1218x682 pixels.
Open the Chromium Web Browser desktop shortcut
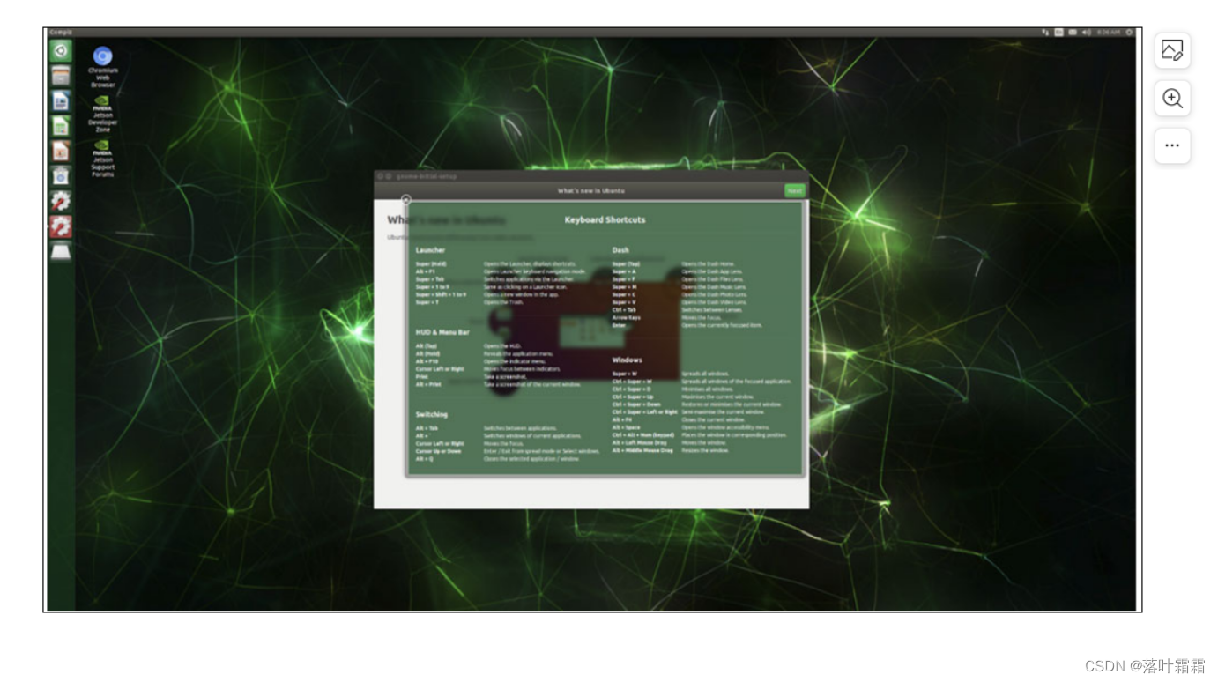click(103, 67)
